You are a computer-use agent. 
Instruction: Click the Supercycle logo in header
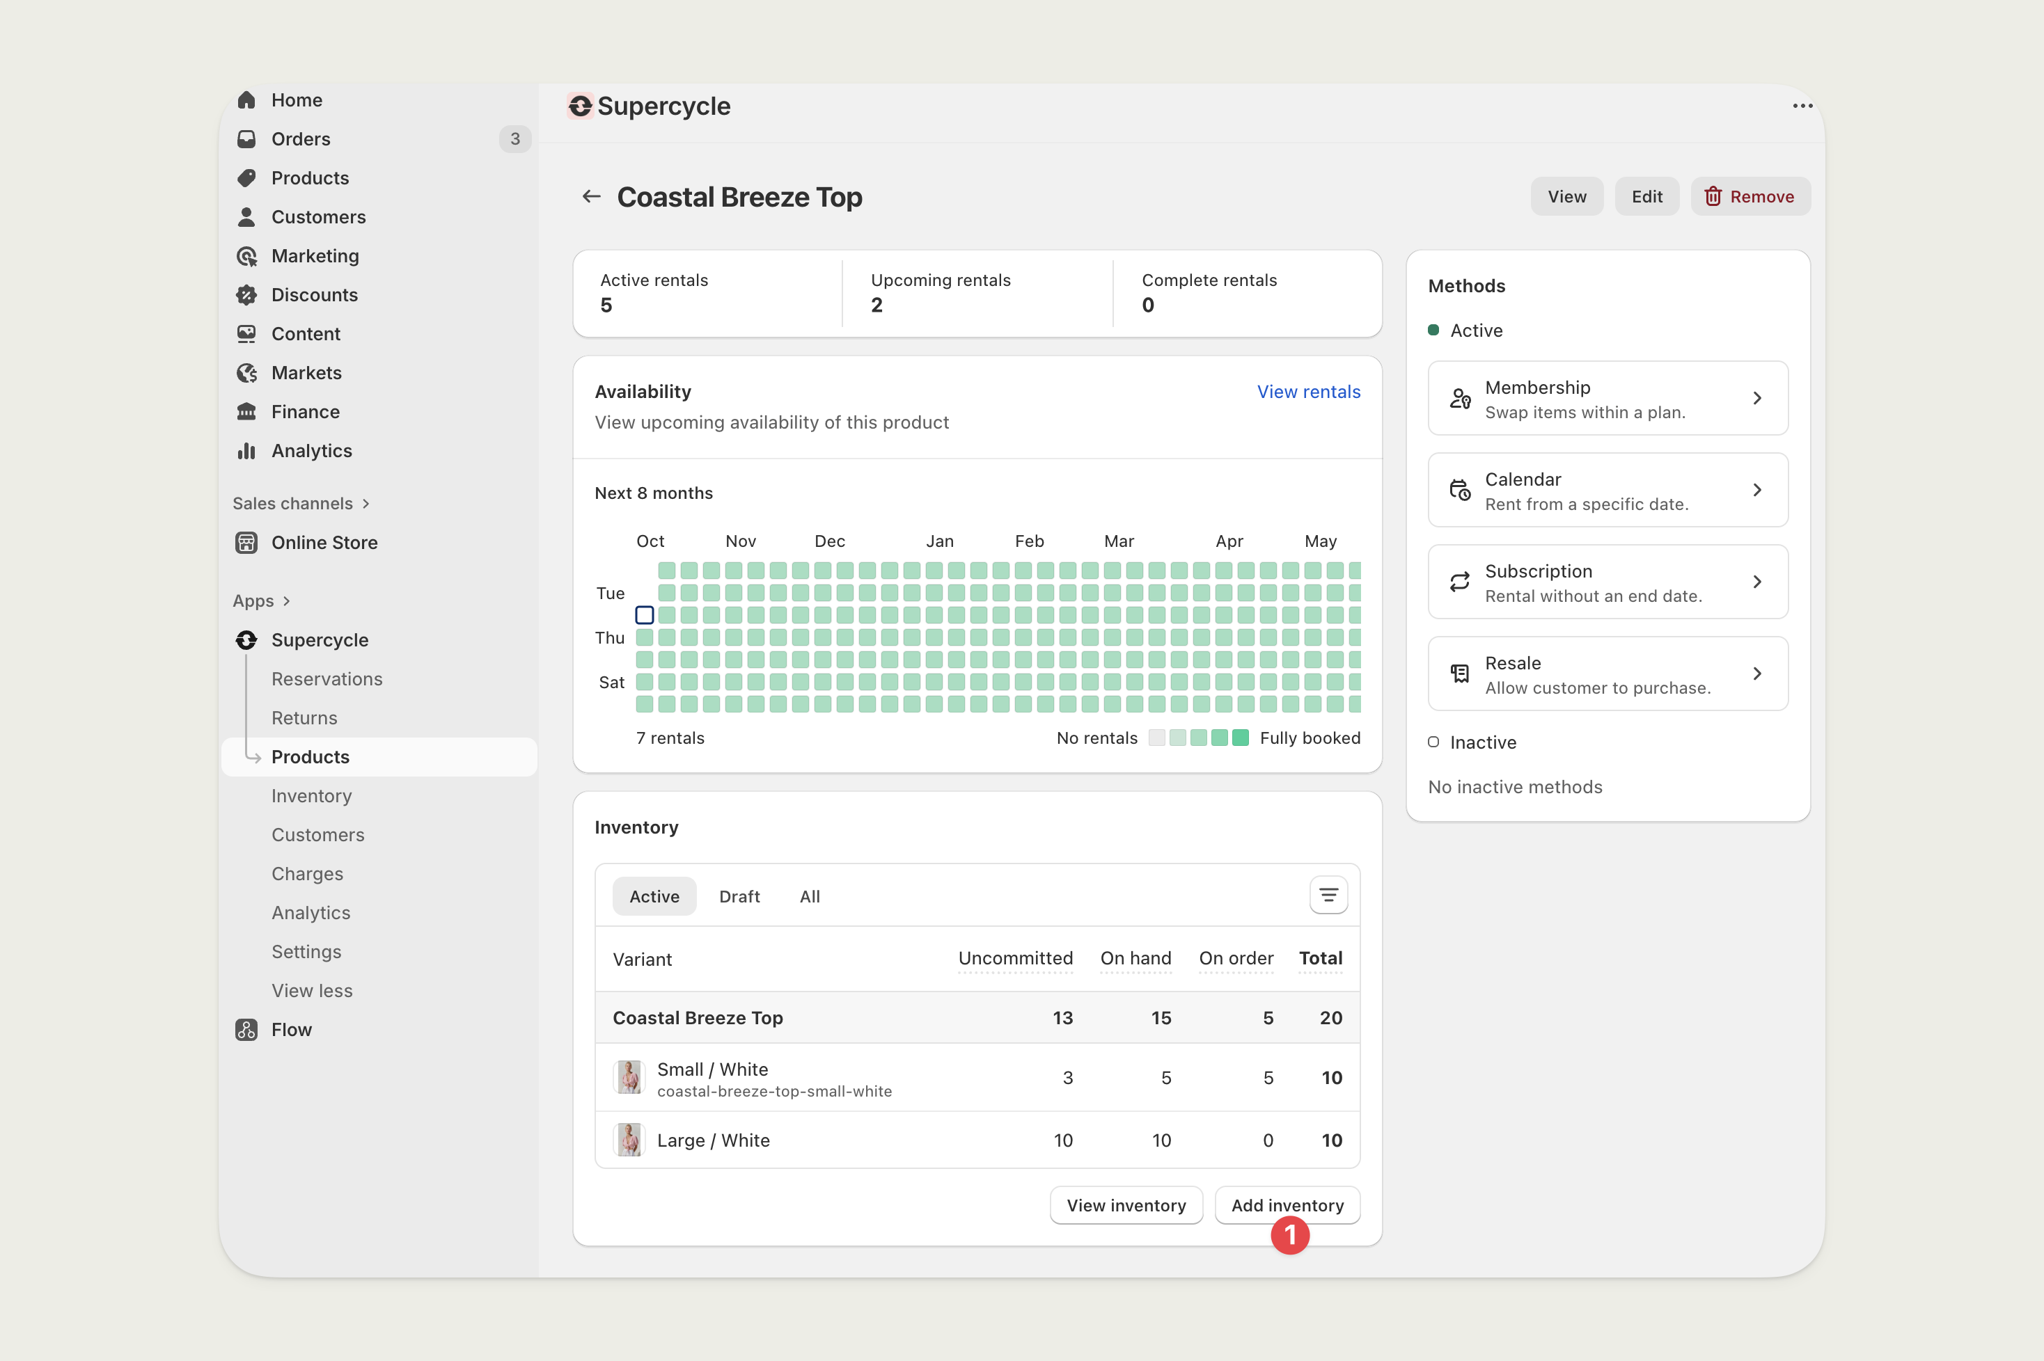580,106
